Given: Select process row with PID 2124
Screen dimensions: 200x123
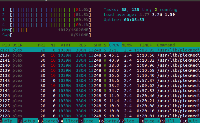Looking at the screenshot, I should [x=100, y=111].
